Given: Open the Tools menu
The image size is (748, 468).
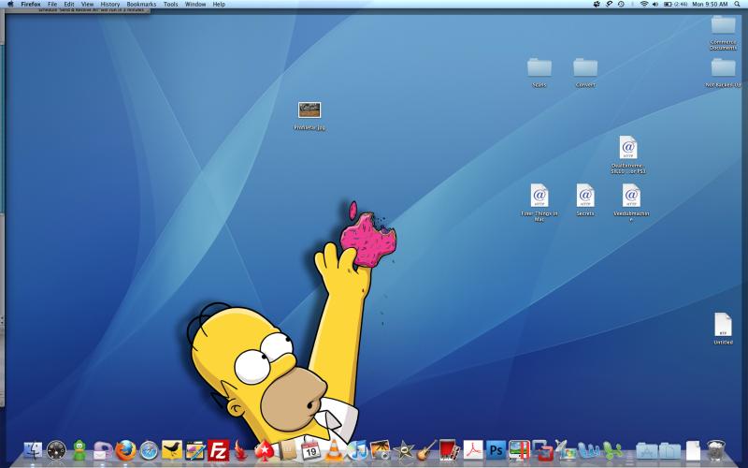Looking at the screenshot, I should [x=170, y=4].
